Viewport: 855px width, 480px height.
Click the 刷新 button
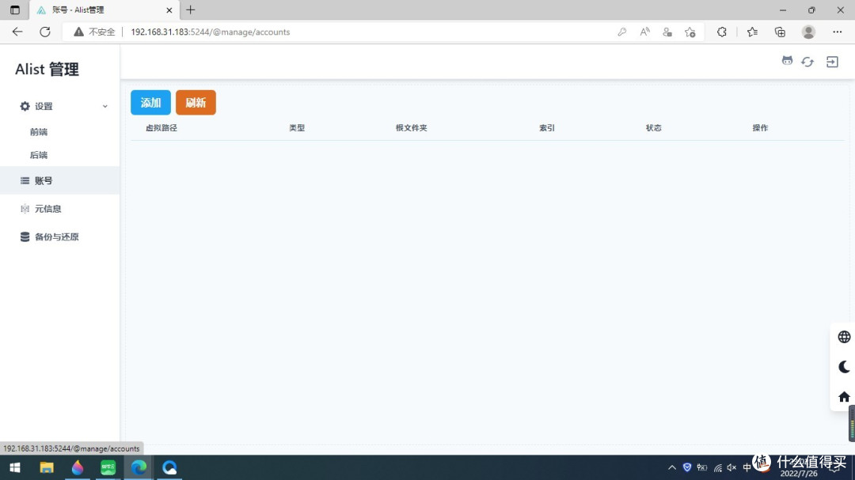(196, 102)
